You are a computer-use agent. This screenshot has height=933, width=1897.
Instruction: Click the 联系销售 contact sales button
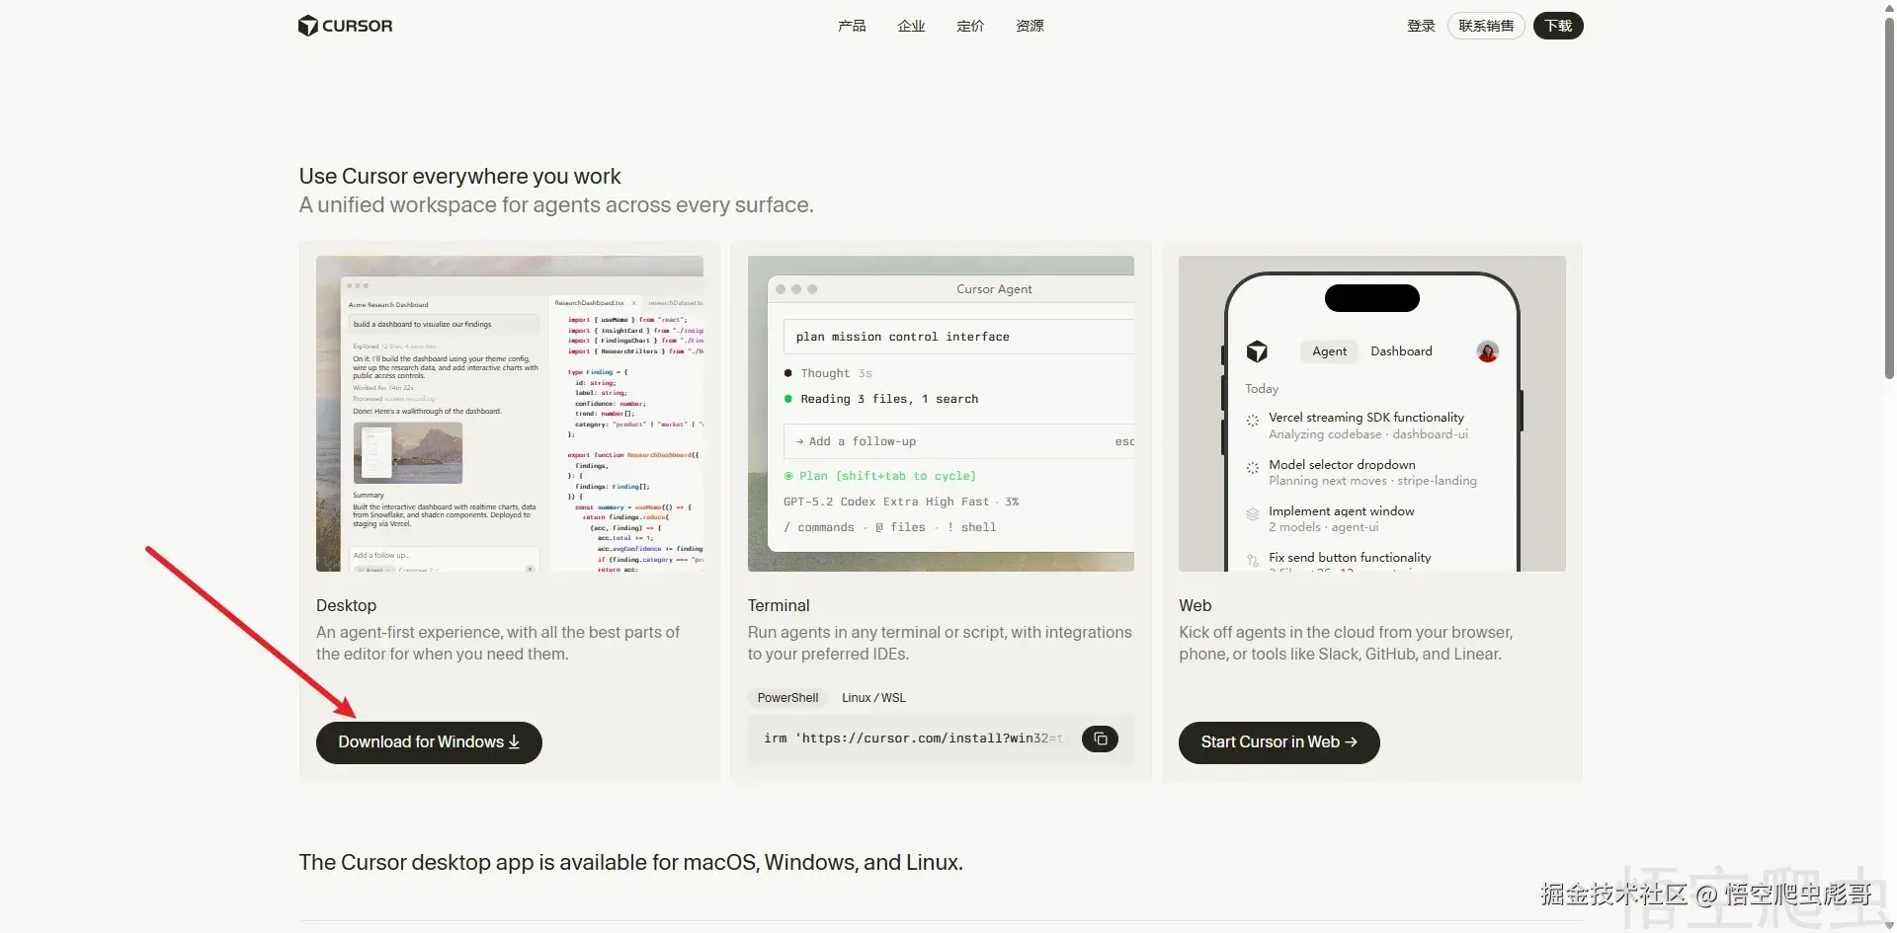1486,26
